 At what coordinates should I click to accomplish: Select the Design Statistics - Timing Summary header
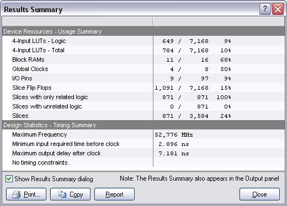click(x=143, y=125)
